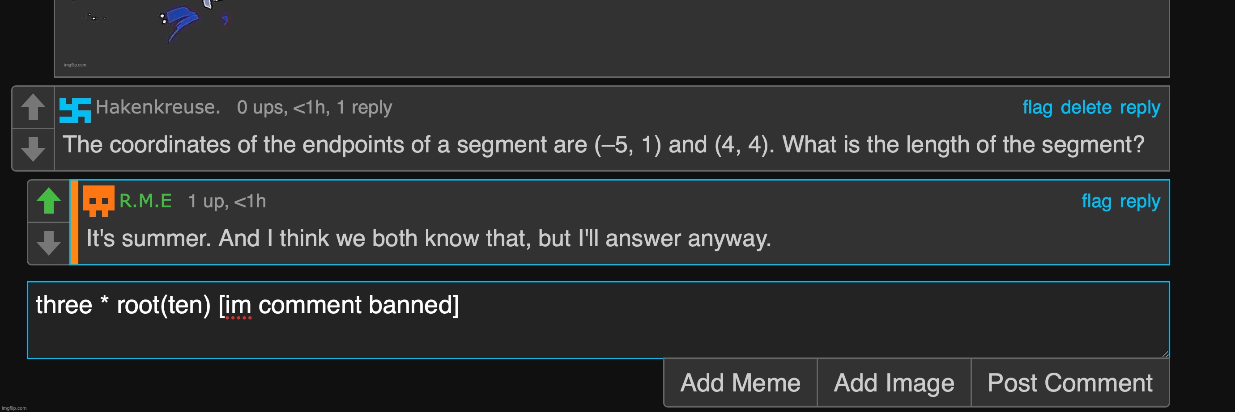Toggle the green upvote on R.M.E's reply

(x=49, y=201)
